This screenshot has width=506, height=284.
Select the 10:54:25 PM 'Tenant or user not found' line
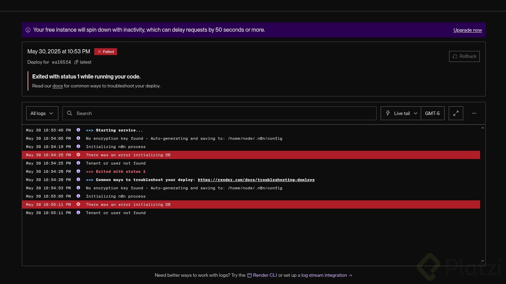point(251,163)
